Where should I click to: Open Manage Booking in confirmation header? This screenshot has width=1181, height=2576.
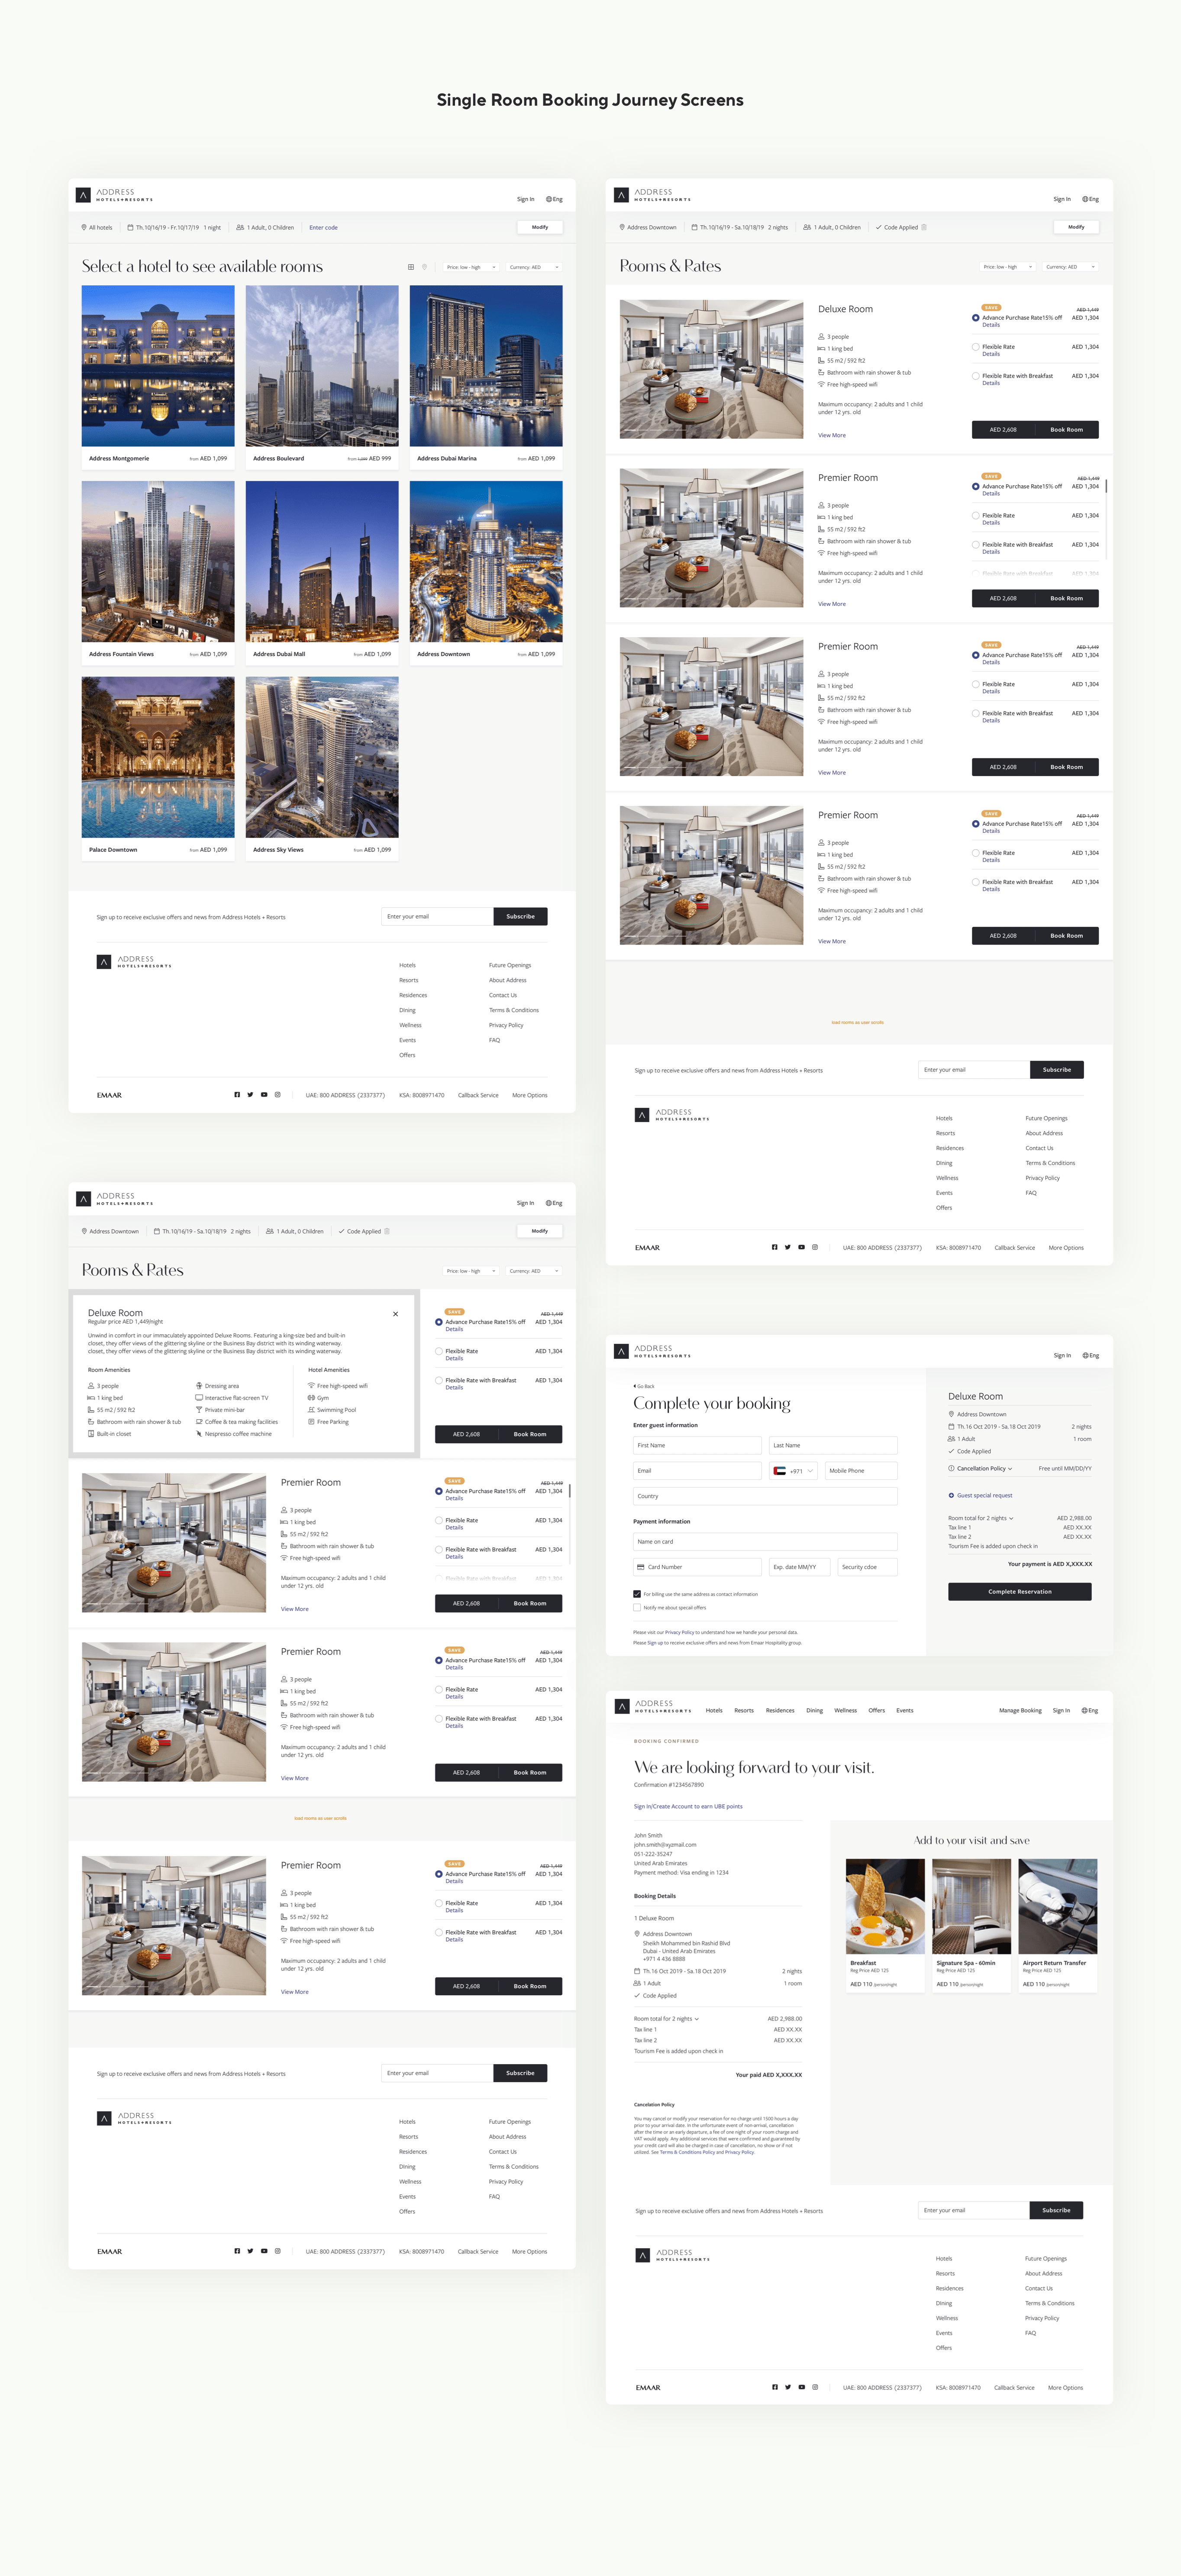coord(1020,1710)
